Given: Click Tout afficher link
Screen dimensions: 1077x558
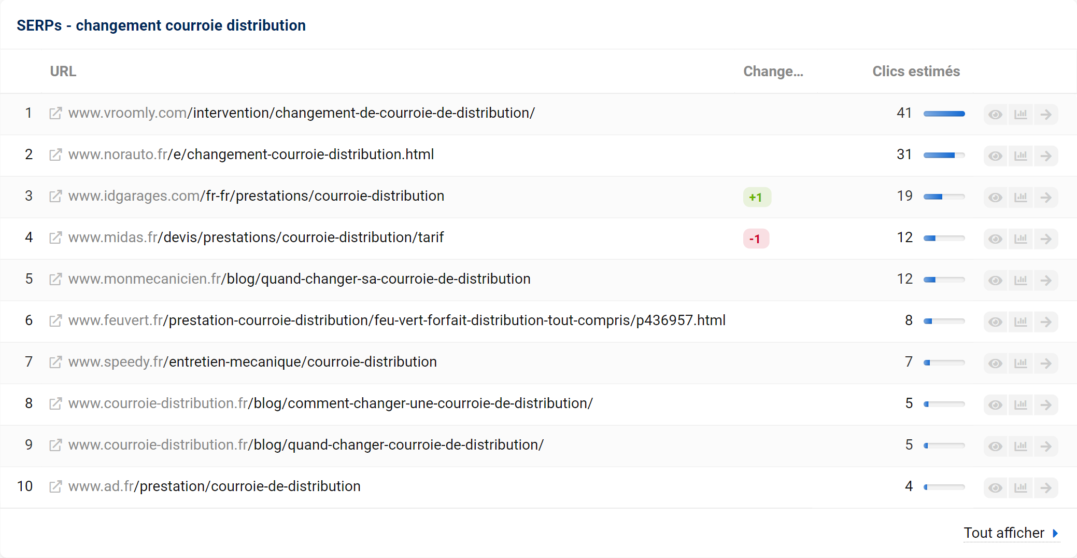Looking at the screenshot, I should tap(1011, 533).
